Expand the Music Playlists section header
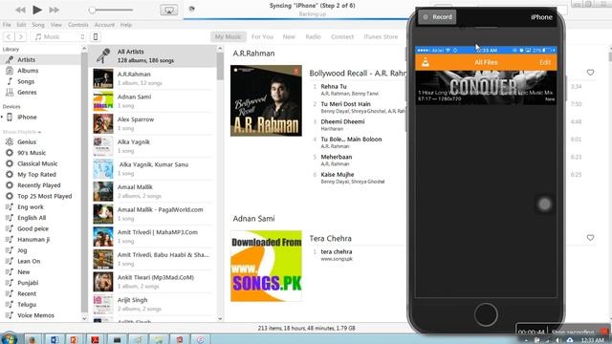This screenshot has width=612, height=344. tap(22, 132)
